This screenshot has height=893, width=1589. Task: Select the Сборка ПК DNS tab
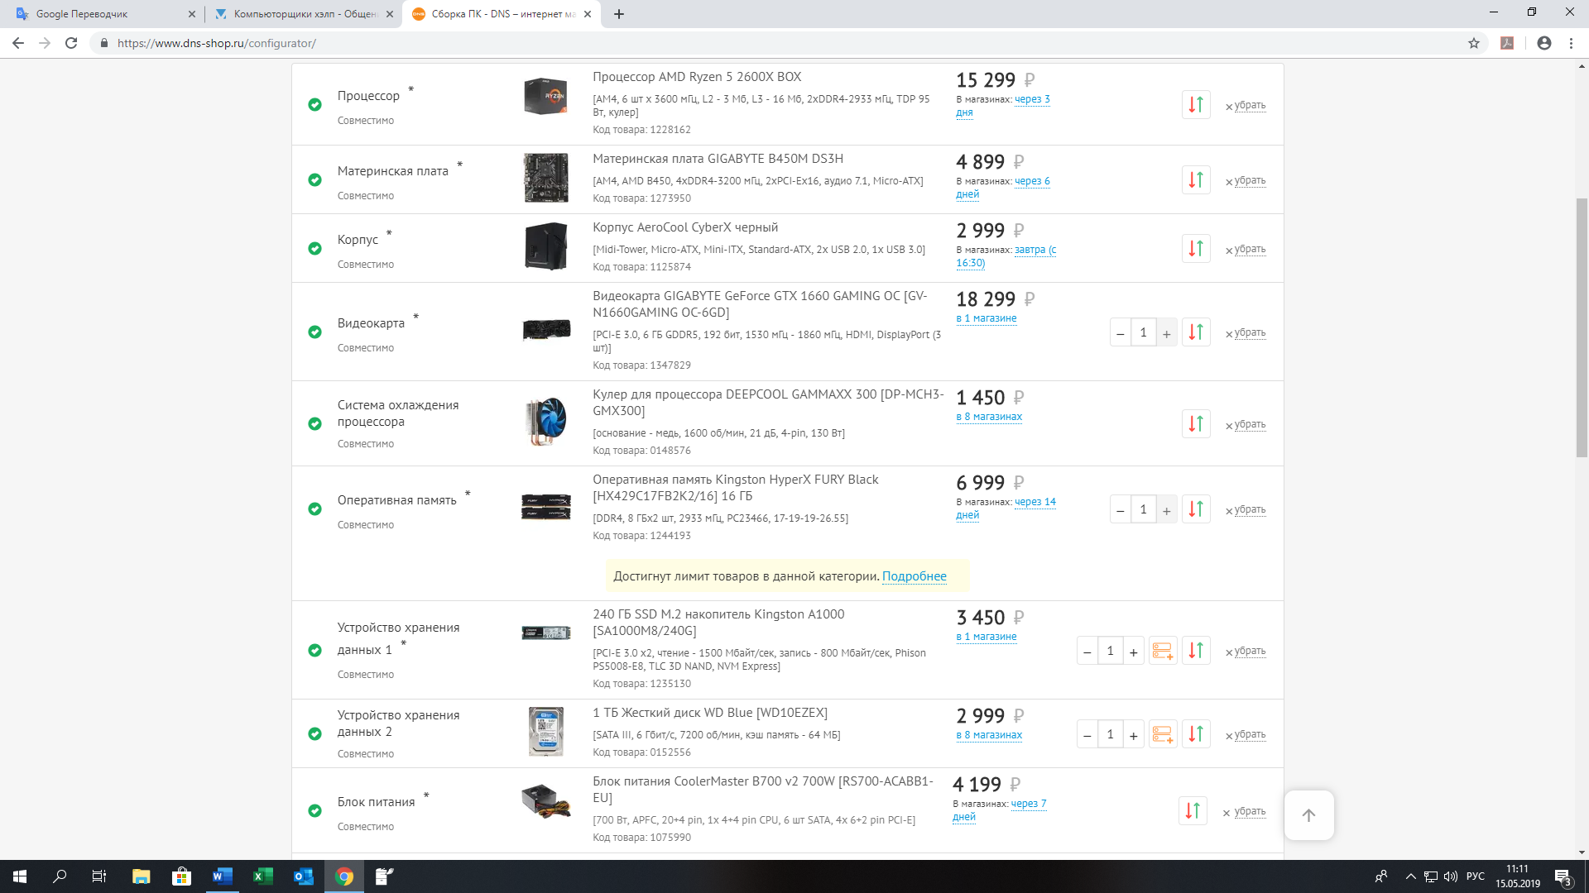tap(502, 14)
